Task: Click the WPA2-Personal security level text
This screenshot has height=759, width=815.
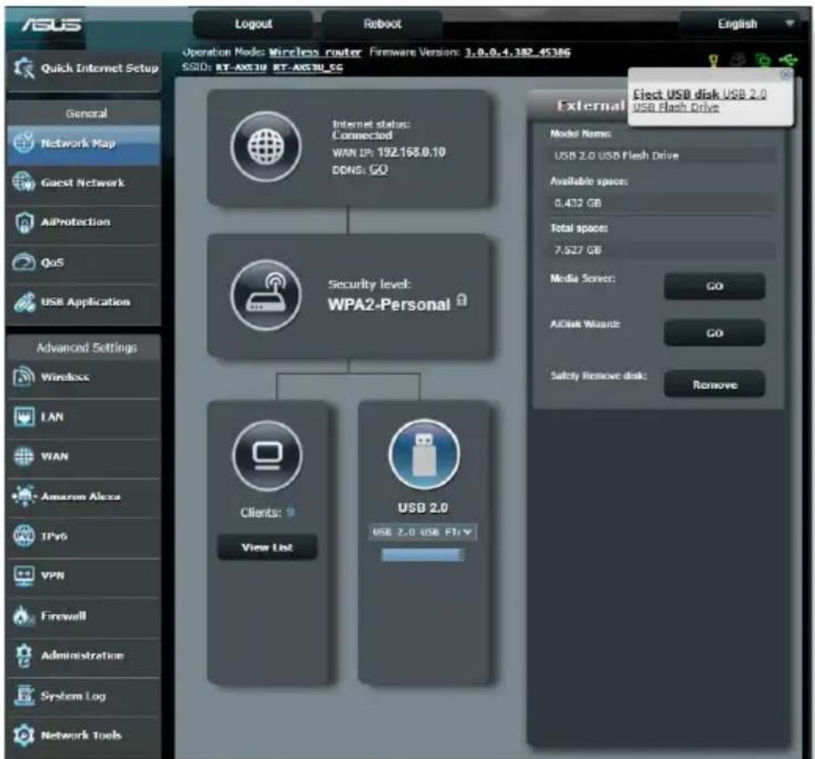Action: (389, 305)
